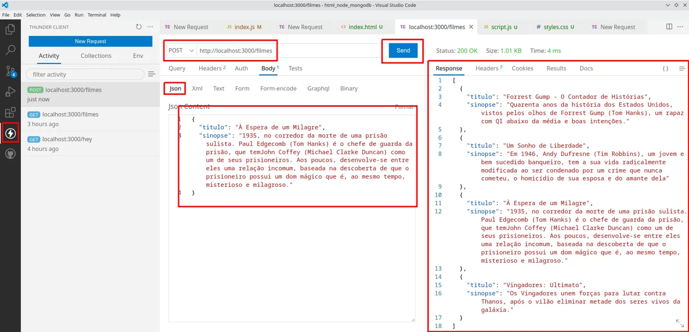
Task: Switch to the Activity tab
Action: tap(49, 56)
